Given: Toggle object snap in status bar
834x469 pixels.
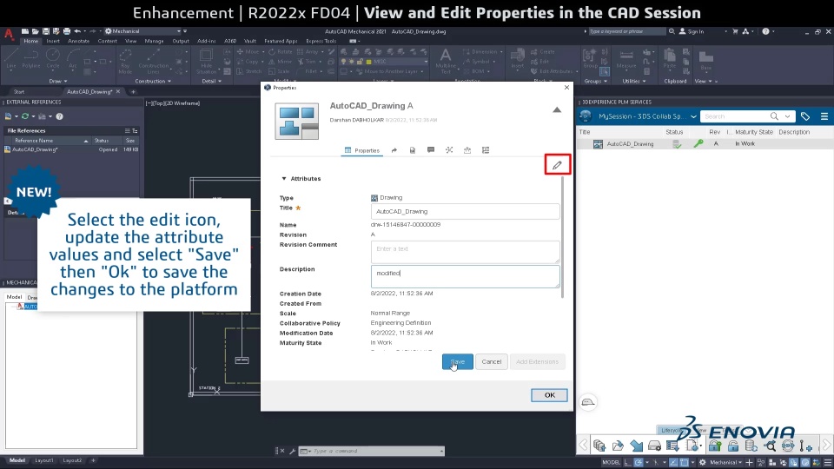Looking at the screenshot, I should (x=685, y=462).
